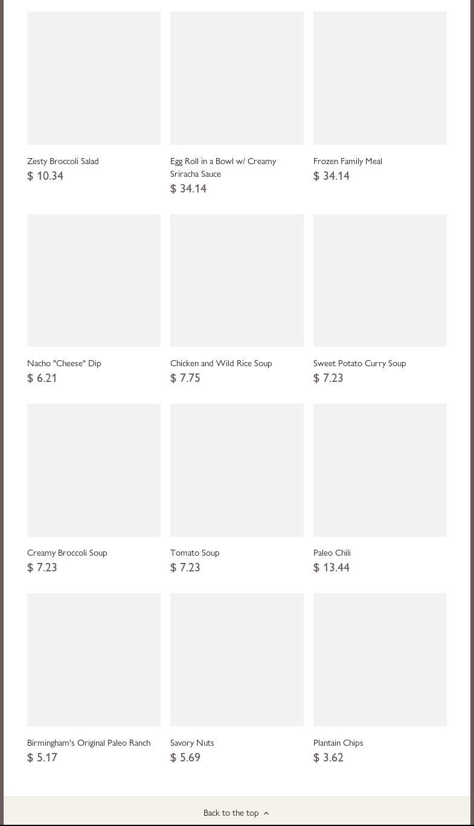The width and height of the screenshot is (474, 826).
Task: Click Birmingham's Original Paleo Ranch title
Action: (x=89, y=743)
